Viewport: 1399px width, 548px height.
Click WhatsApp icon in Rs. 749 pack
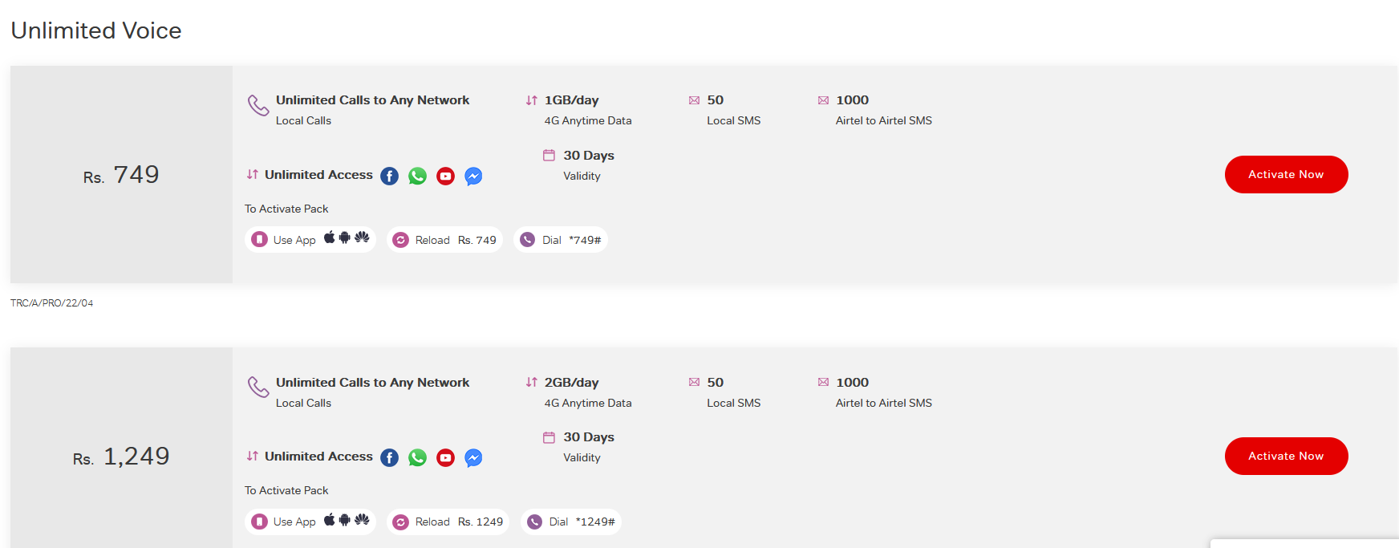417,176
